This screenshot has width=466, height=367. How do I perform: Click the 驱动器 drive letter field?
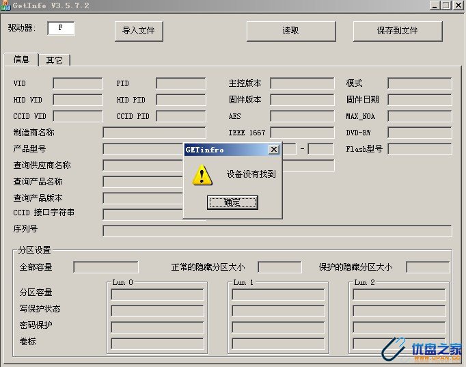click(61, 28)
